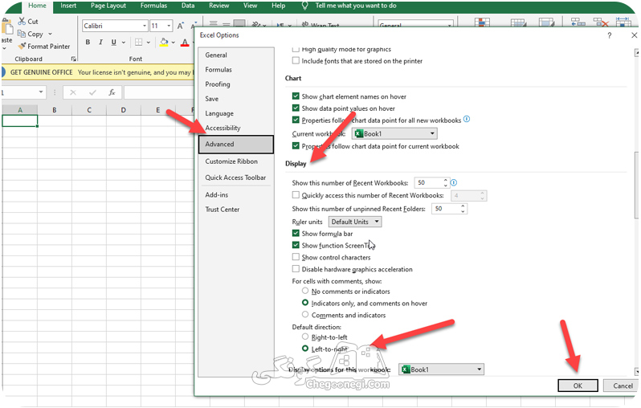Open the Ruler units Default Units dropdown

tap(355, 222)
